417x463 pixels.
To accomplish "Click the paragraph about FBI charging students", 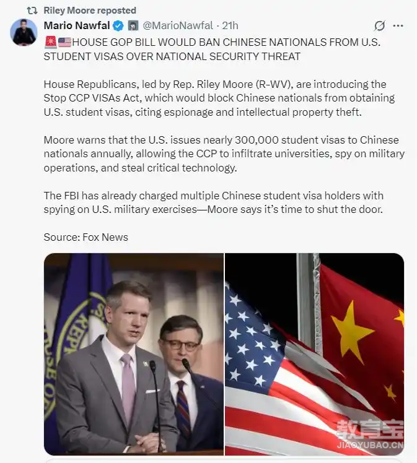I will [213, 202].
